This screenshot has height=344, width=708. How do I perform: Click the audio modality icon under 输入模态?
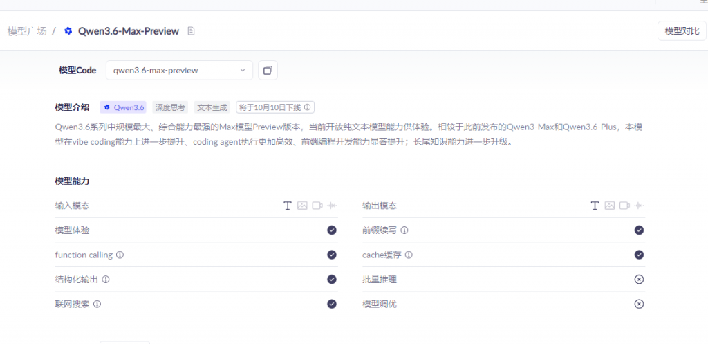(332, 206)
